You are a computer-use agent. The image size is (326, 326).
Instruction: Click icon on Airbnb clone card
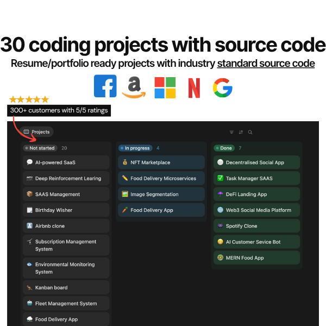pos(29,226)
